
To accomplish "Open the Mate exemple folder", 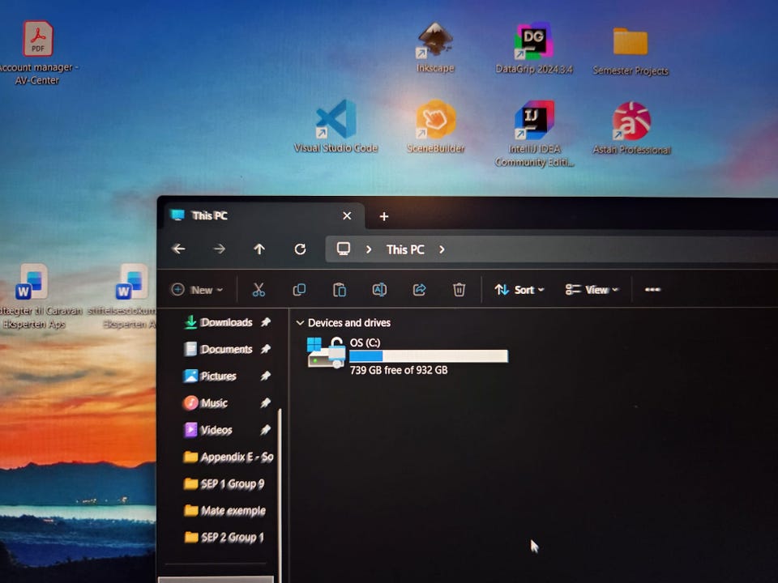I will point(224,510).
